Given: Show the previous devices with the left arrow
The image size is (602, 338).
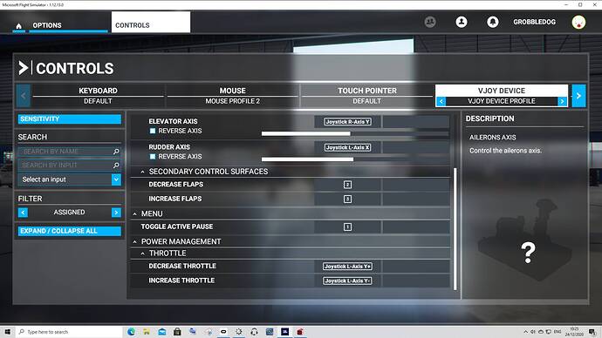Looking at the screenshot, I should pyautogui.click(x=23, y=96).
